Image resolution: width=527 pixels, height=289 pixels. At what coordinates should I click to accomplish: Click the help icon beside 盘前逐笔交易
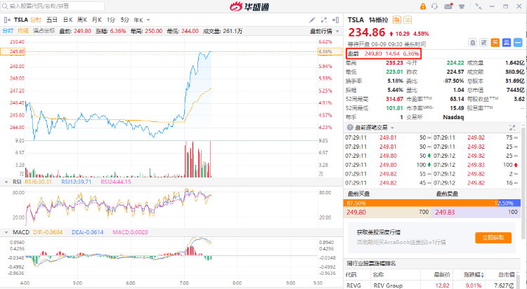point(350,128)
